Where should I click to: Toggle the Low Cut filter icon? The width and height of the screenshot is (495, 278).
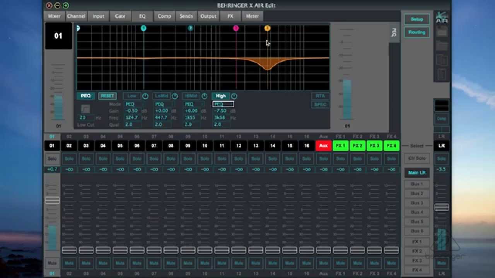85,109
